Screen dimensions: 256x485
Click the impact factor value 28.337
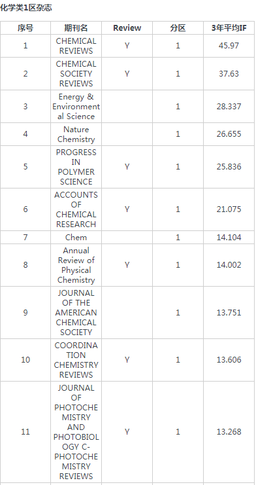point(229,107)
